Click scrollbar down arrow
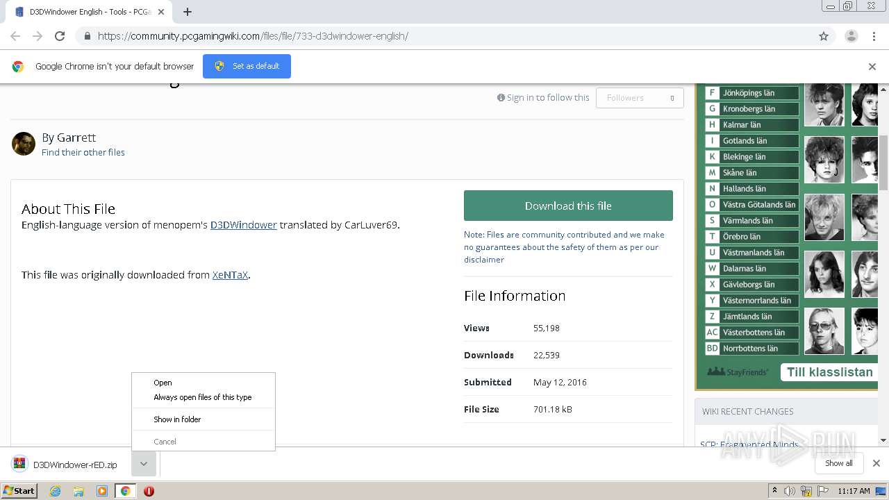This screenshot has height=500, width=889. tap(883, 440)
